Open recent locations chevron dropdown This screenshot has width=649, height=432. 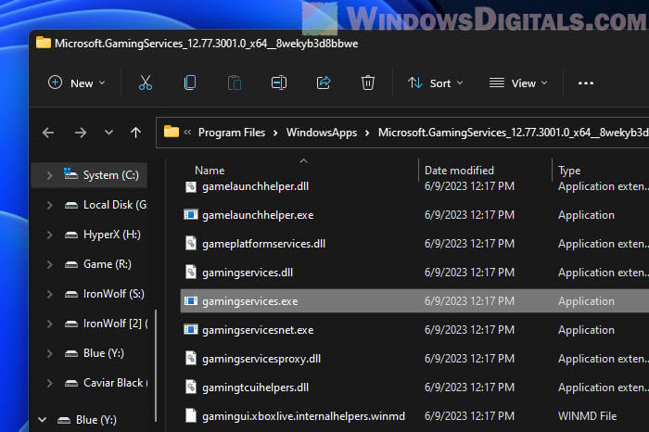pos(108,133)
